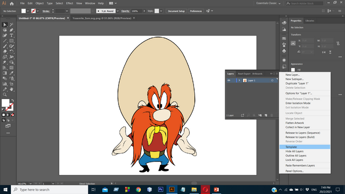Image resolution: width=345 pixels, height=194 pixels.
Task: Set color mode to None
Action: [x=12, y=115]
